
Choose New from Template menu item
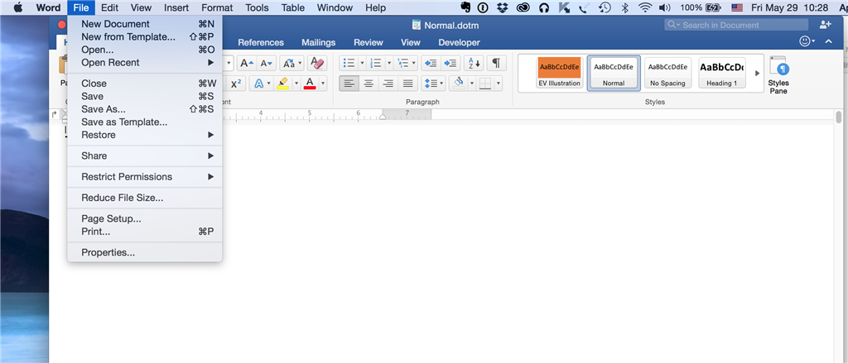tap(144, 36)
